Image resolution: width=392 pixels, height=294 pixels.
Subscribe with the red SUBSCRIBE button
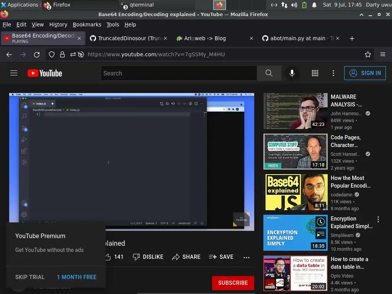[233, 283]
